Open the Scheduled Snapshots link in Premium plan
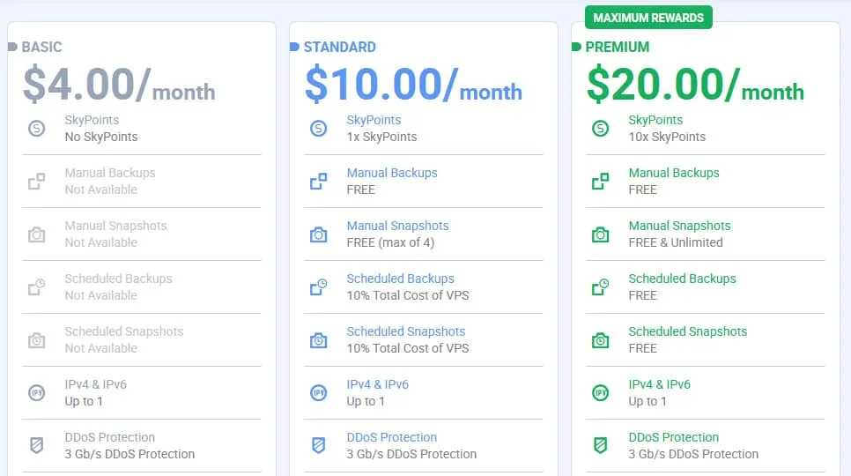 [x=688, y=331]
